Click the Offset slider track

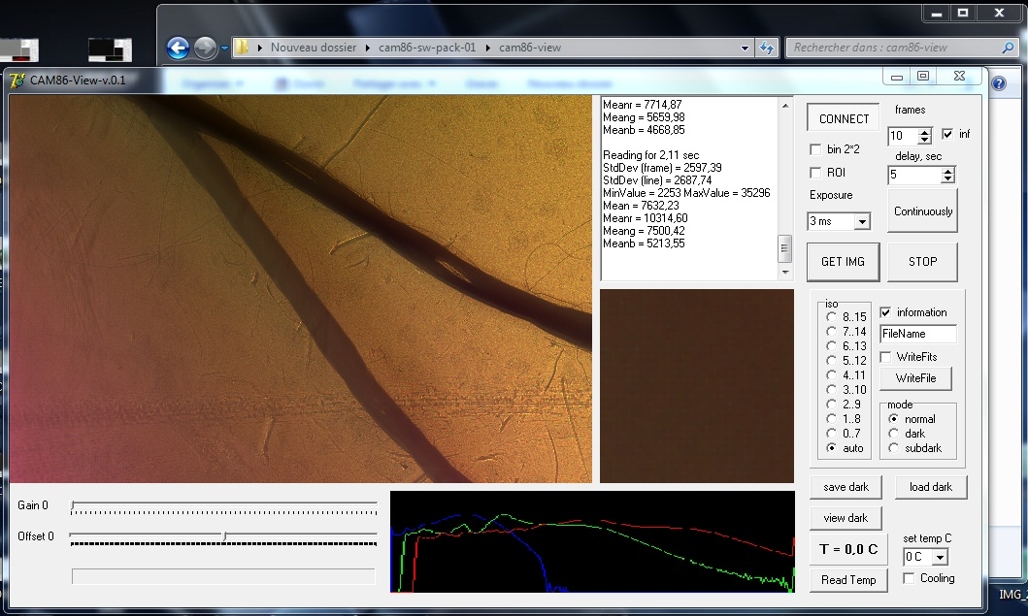coord(223,536)
